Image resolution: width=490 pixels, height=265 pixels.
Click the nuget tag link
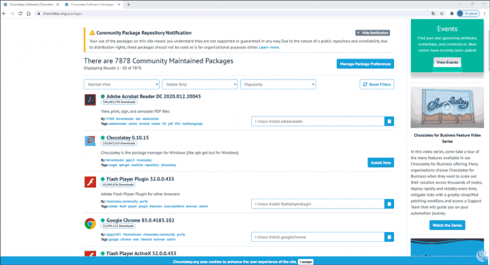(x=113, y=165)
